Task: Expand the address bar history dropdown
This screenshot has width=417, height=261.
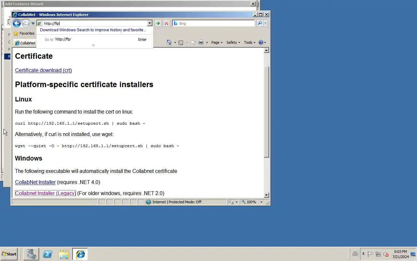Action: click(x=150, y=23)
